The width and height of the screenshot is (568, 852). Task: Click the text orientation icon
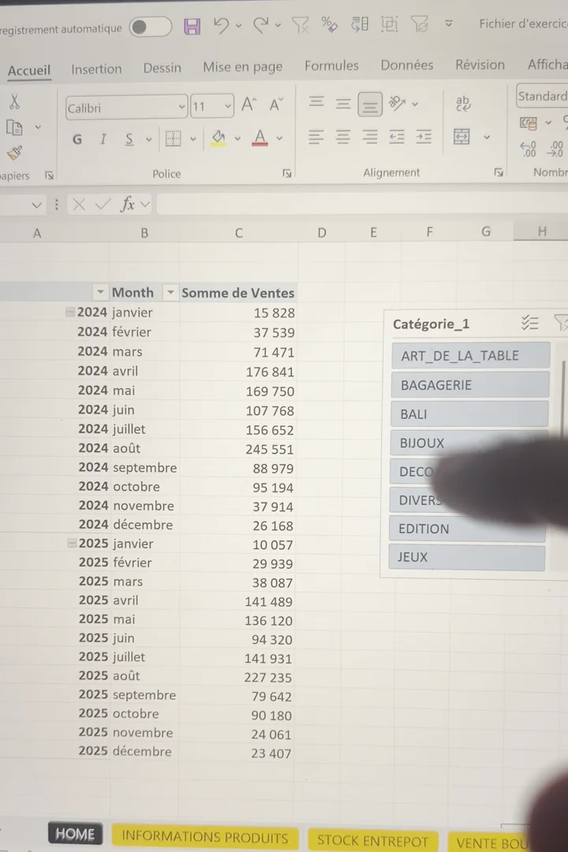click(398, 103)
